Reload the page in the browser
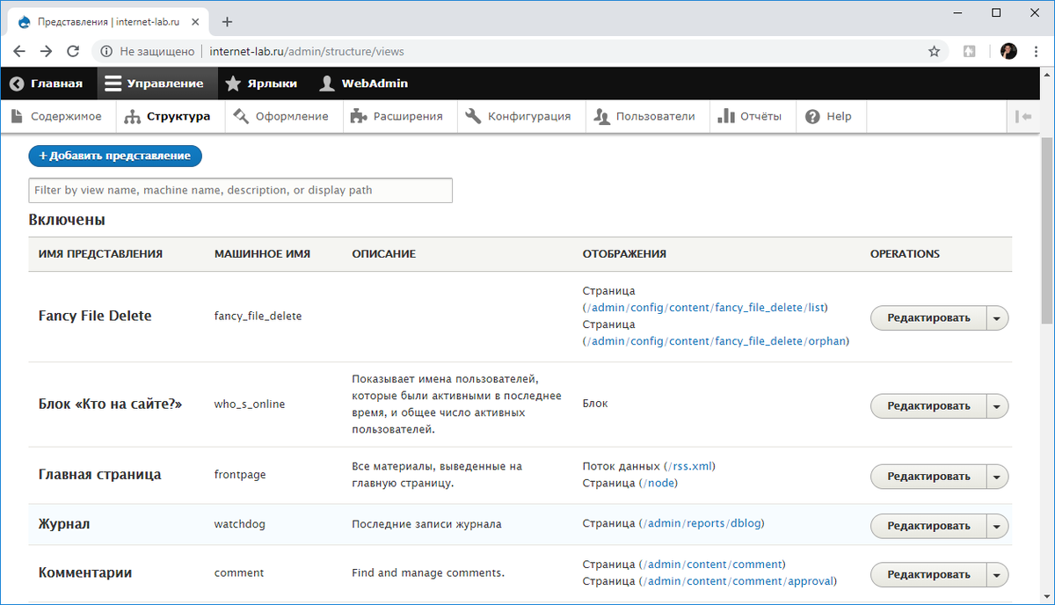Viewport: 1055px width, 605px height. (73, 51)
